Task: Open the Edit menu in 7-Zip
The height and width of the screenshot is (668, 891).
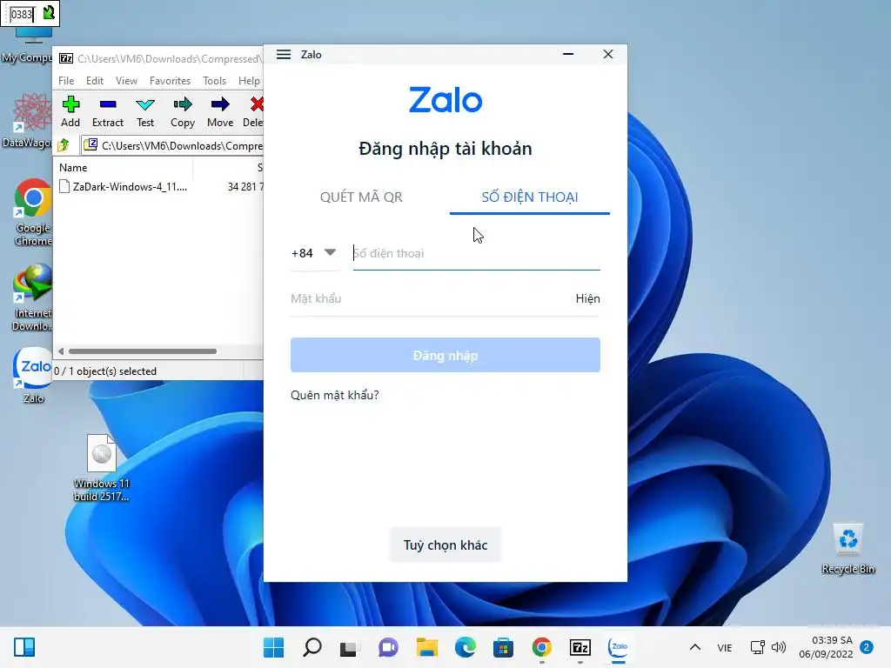Action: pos(95,81)
